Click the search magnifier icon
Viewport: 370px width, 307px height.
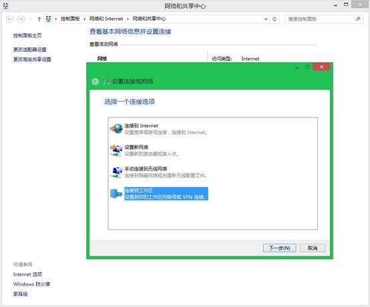tap(358, 19)
